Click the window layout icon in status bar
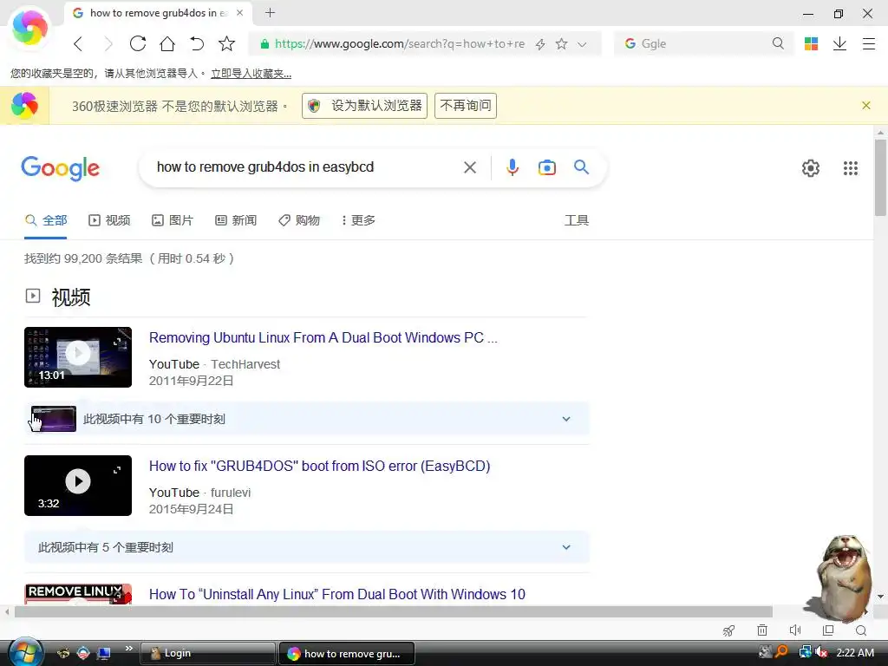Image resolution: width=888 pixels, height=666 pixels. [828, 630]
